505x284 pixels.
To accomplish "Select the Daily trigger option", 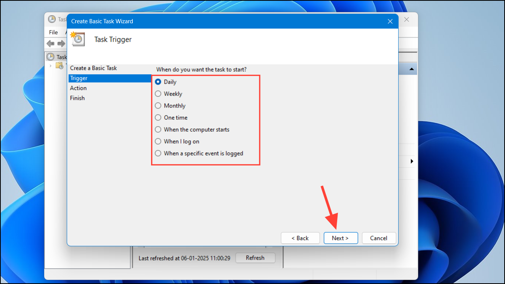I will [x=158, y=82].
